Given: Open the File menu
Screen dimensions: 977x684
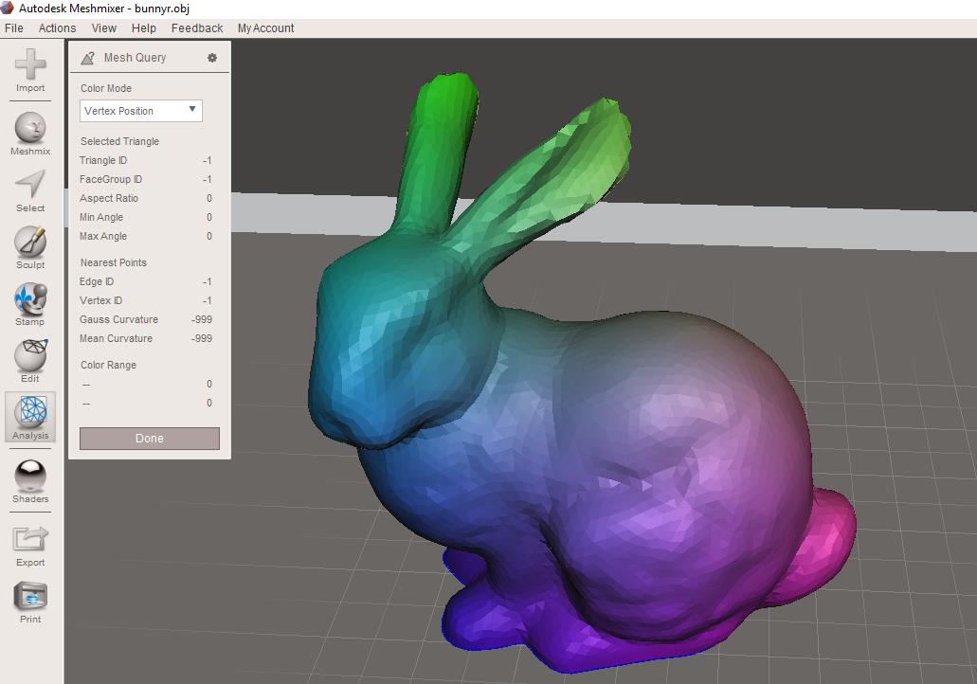Looking at the screenshot, I should (14, 28).
